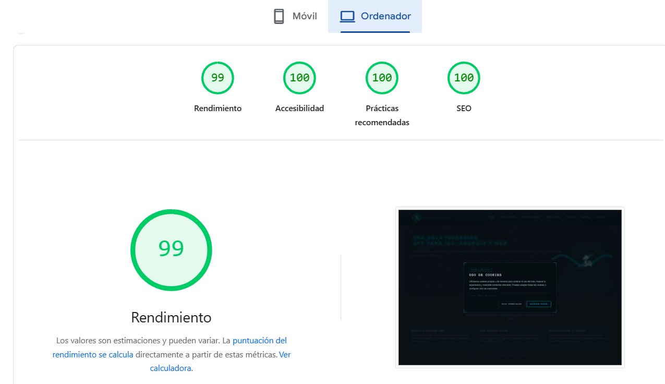
Task: Open the Ver calculadora link
Action: pos(221,361)
